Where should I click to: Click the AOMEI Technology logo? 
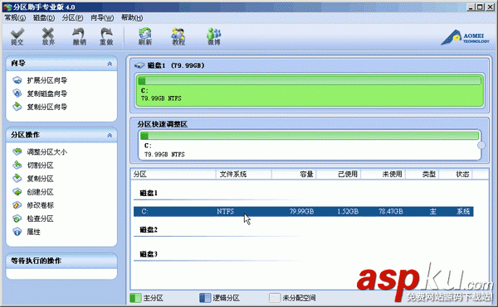(x=466, y=37)
